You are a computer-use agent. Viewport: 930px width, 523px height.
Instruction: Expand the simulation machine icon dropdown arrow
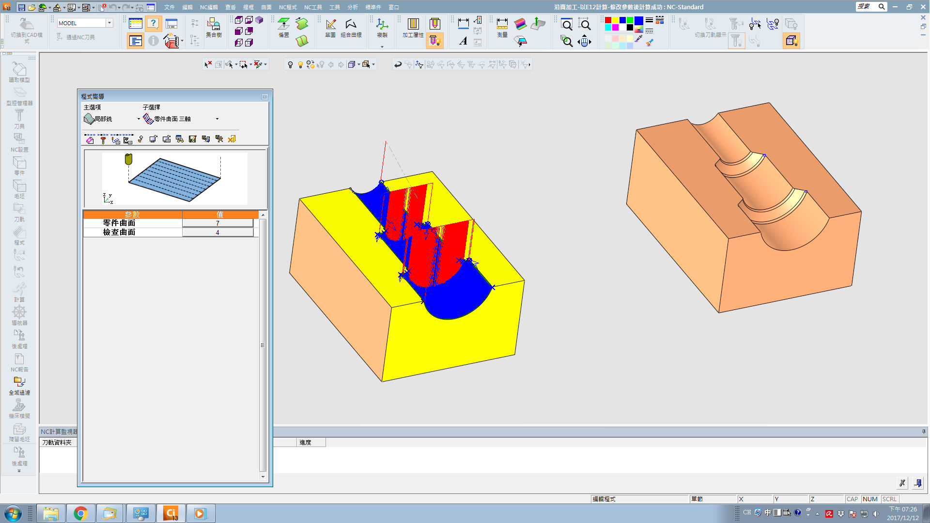[182, 41]
